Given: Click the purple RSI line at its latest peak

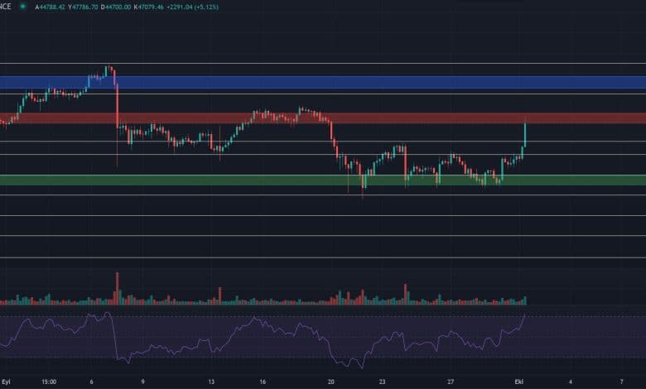Looking at the screenshot, I should coord(525,316).
